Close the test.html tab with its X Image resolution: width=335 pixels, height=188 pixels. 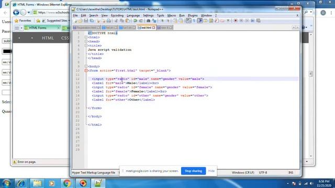click(153, 28)
